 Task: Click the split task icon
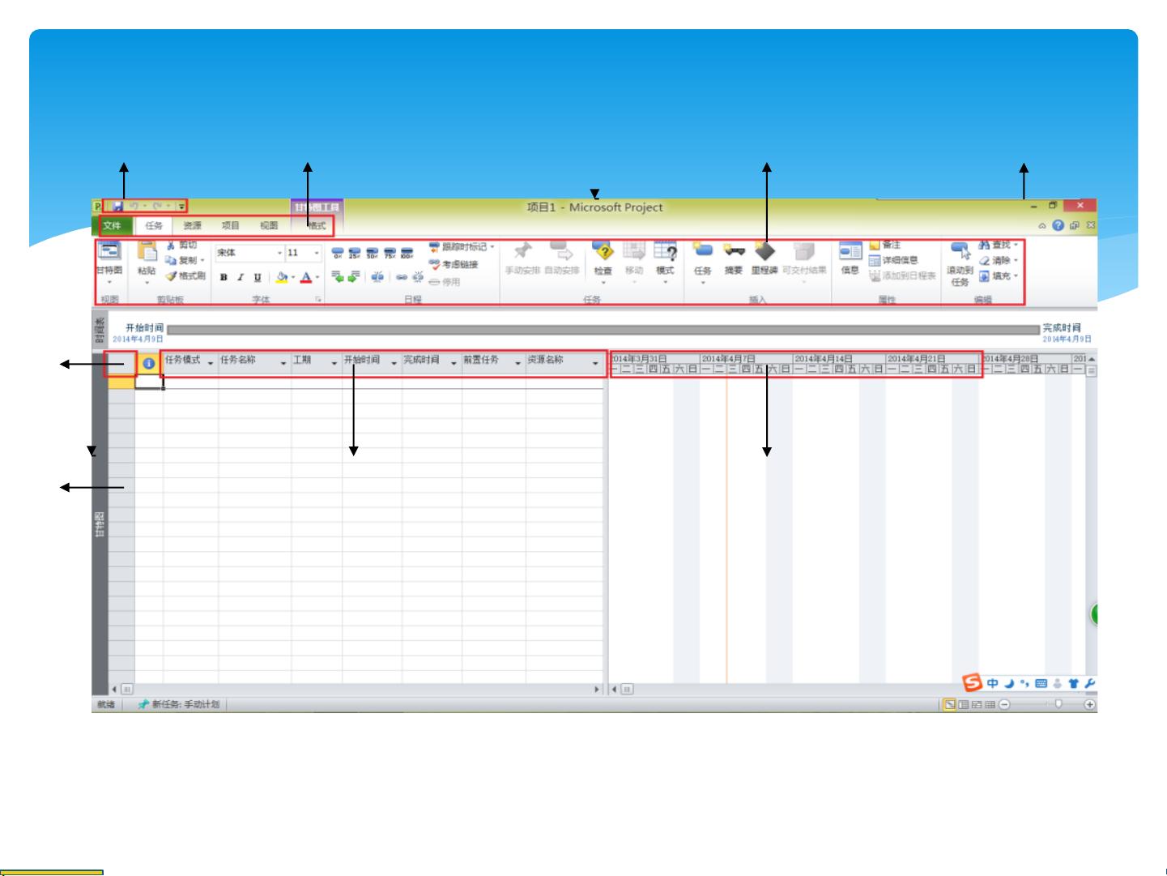tap(377, 277)
